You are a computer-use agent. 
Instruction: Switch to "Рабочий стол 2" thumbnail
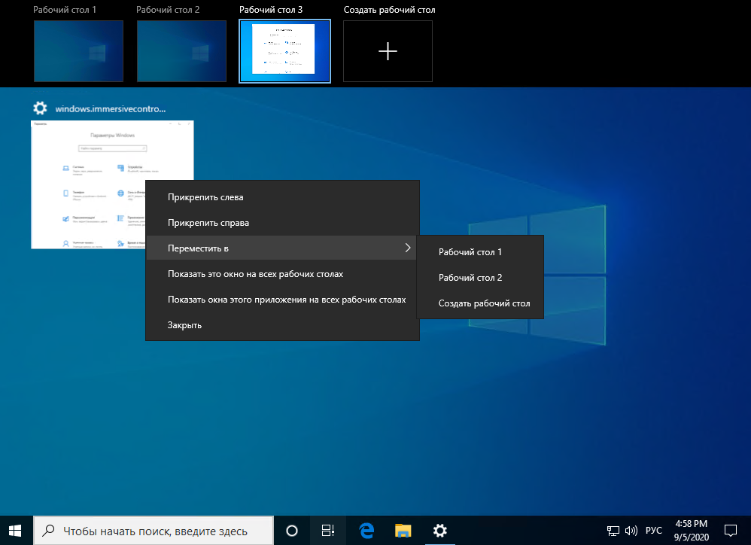[181, 50]
